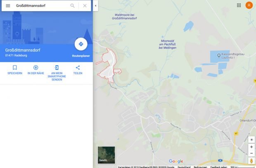The width and height of the screenshot is (256, 168).
Task: Switch to Satellit map view
Action: pyautogui.click(x=106, y=155)
